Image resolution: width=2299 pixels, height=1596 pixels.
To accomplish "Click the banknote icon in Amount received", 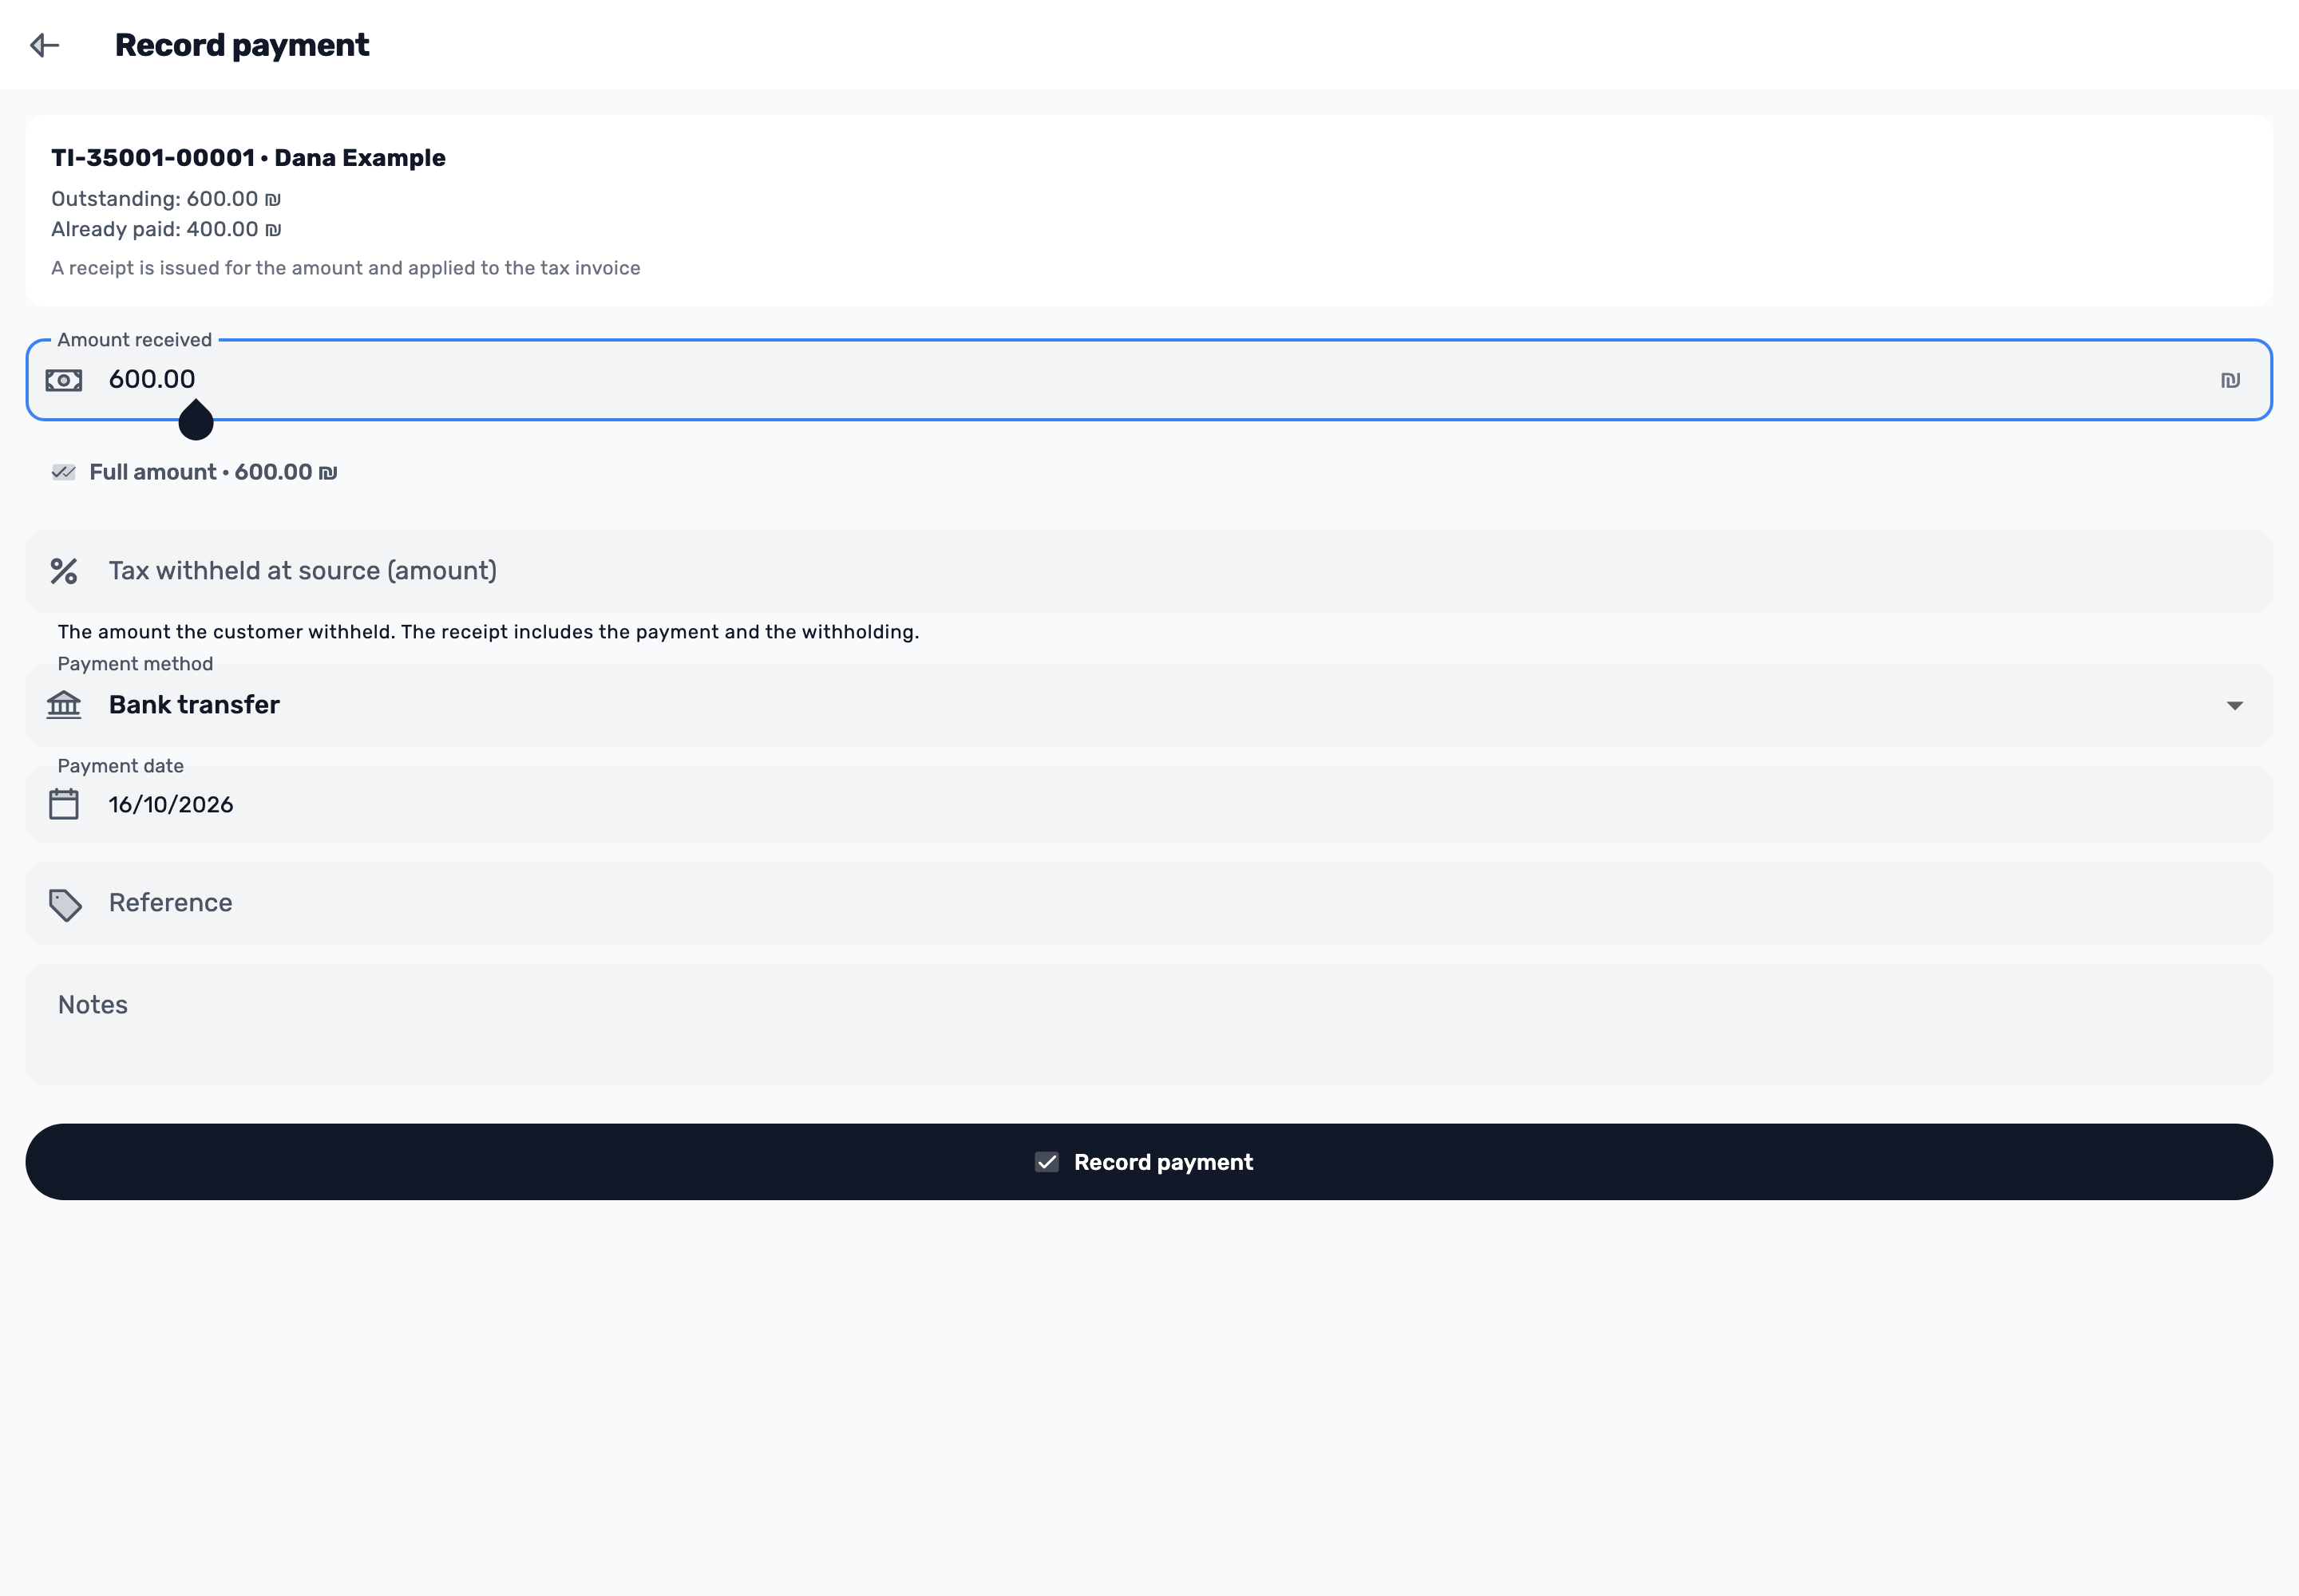I will click(64, 380).
